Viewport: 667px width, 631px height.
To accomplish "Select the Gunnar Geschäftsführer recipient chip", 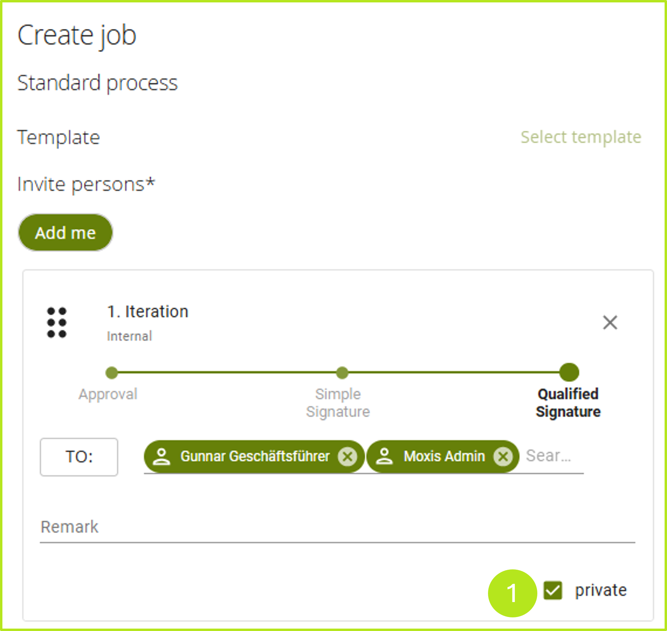I will click(x=255, y=456).
